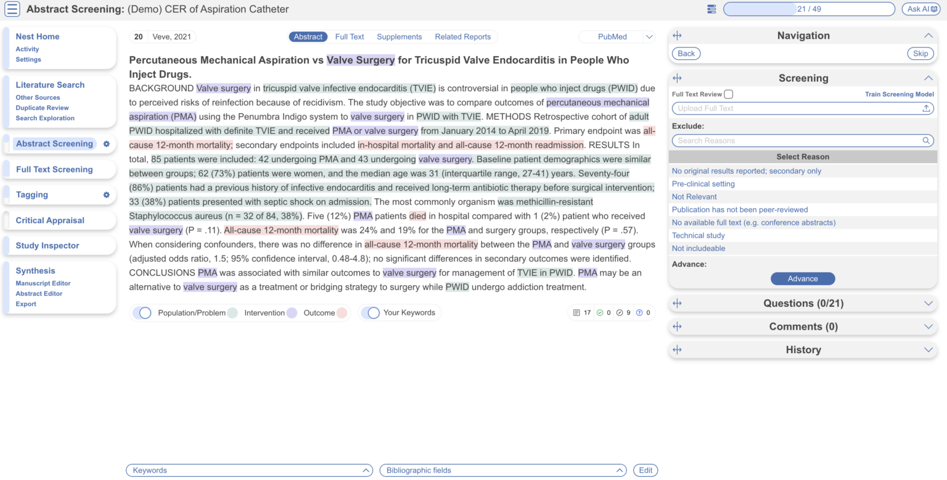This screenshot has width=947, height=480.
Task: Open the PubMed source dropdown
Action: [x=649, y=36]
